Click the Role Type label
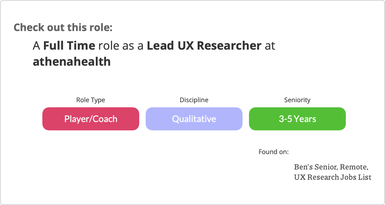The height and width of the screenshot is (205, 385). pyautogui.click(x=90, y=100)
